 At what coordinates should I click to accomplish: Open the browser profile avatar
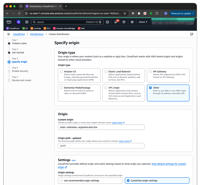point(166,13)
